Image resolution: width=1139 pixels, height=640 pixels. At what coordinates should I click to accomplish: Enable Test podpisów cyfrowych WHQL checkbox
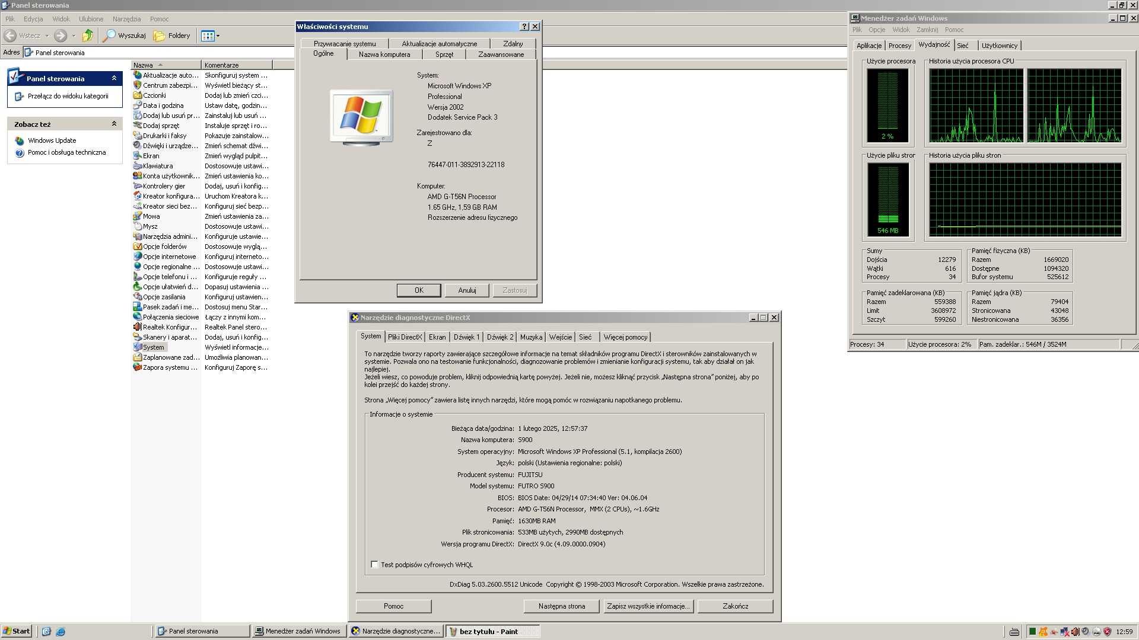[x=374, y=564]
